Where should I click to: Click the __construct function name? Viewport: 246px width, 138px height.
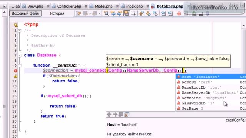tap(65, 66)
